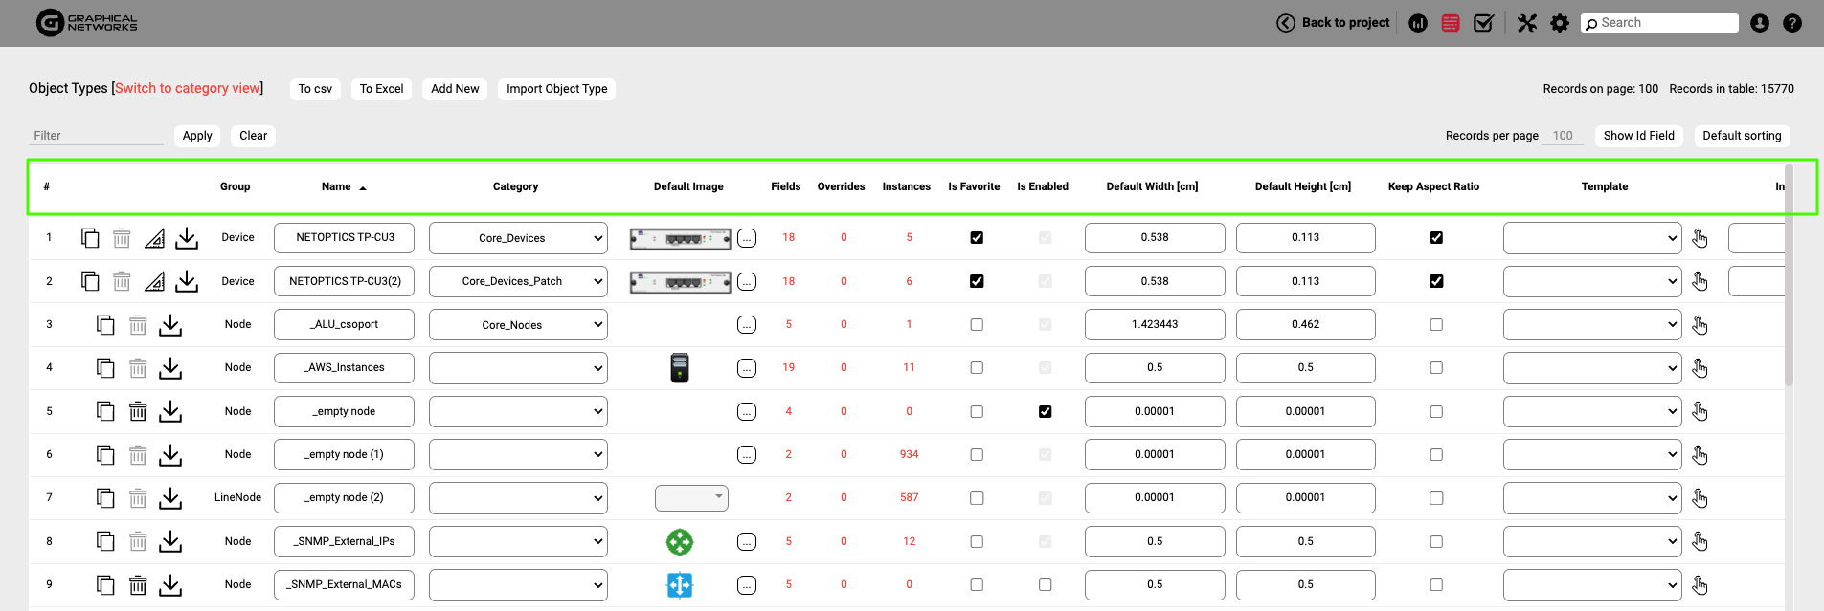1824x611 pixels.
Task: Enable Keep Aspect Ratio for _ALU_csoport
Action: [x=1436, y=325]
